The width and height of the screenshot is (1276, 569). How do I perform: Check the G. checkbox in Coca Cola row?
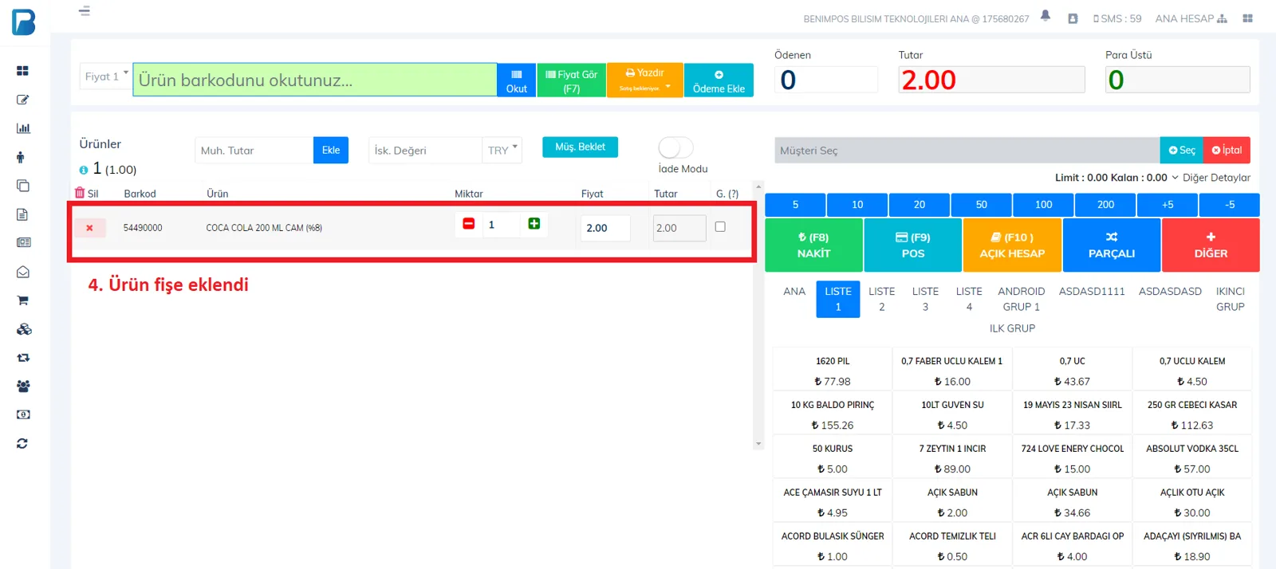tap(720, 227)
